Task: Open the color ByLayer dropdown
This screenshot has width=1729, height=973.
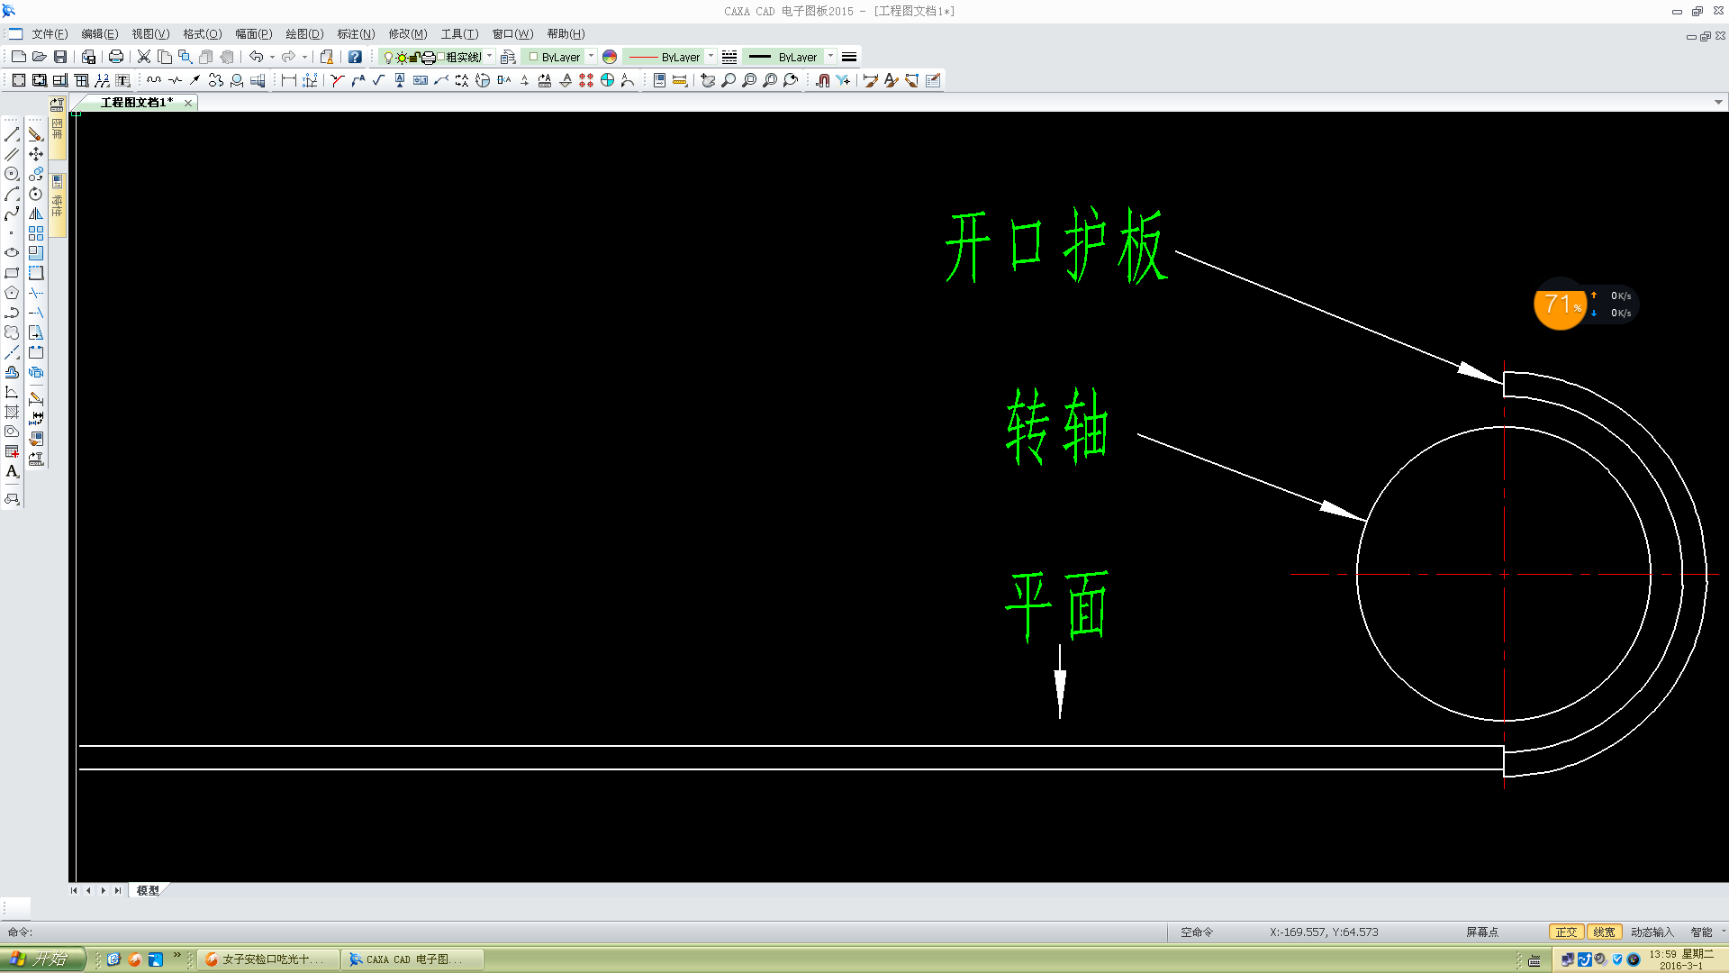Action: pyautogui.click(x=592, y=56)
